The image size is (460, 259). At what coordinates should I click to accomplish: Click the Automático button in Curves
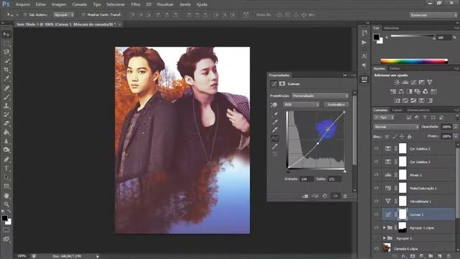point(336,104)
